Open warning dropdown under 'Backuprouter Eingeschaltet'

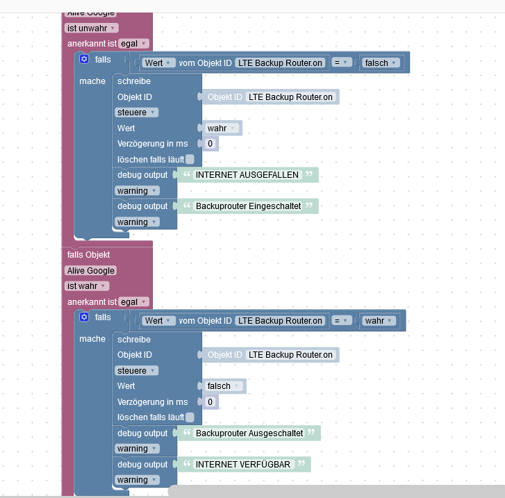click(x=138, y=222)
